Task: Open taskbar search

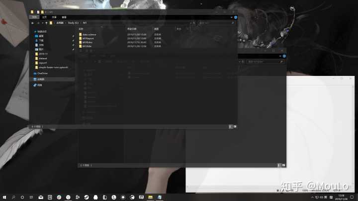Action: (13, 198)
